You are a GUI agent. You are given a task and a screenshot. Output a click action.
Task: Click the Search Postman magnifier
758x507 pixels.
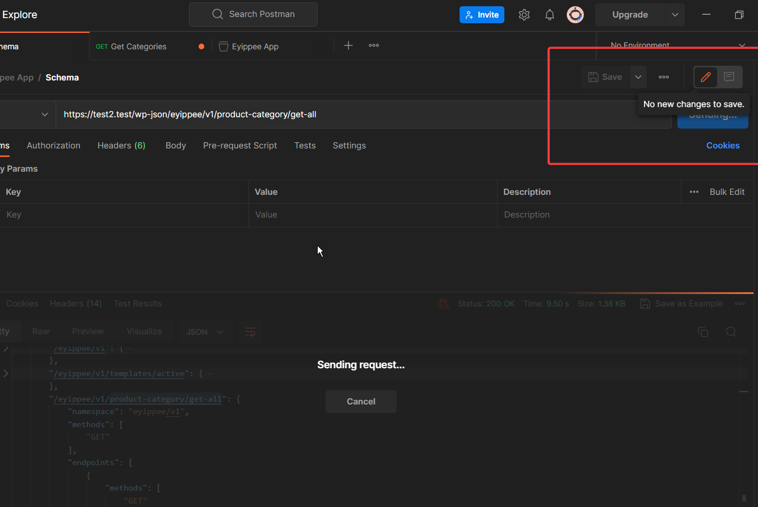[x=216, y=14]
